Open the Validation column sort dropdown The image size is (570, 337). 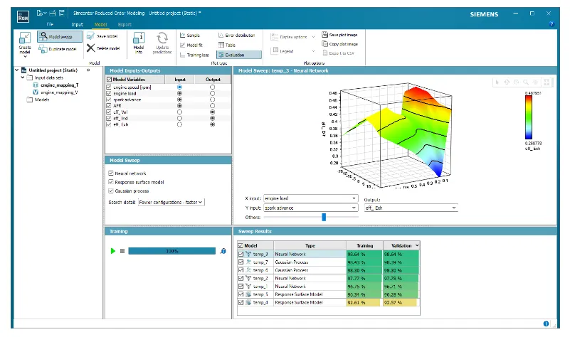[417, 246]
